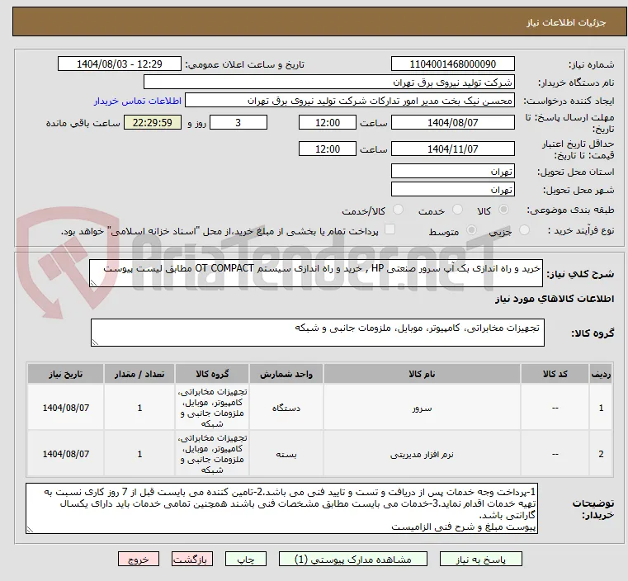Click the remaining days field showing 3
Screen dimensions: 628x581
(238, 122)
